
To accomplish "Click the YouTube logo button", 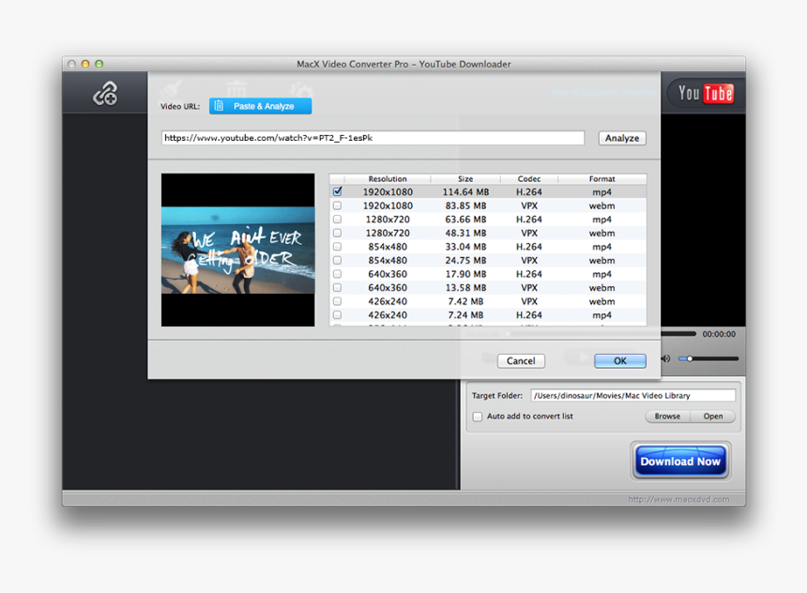I will click(705, 93).
